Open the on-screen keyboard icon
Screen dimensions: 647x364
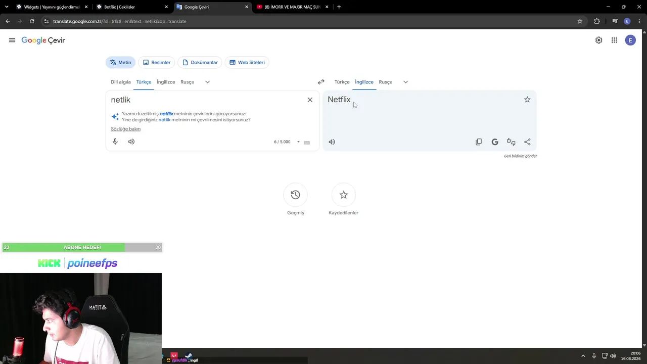pyautogui.click(x=307, y=142)
